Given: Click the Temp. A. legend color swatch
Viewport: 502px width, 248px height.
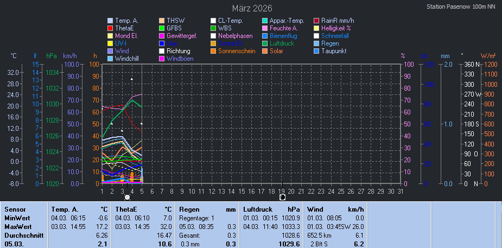Looking at the screenshot, I should (x=110, y=21).
